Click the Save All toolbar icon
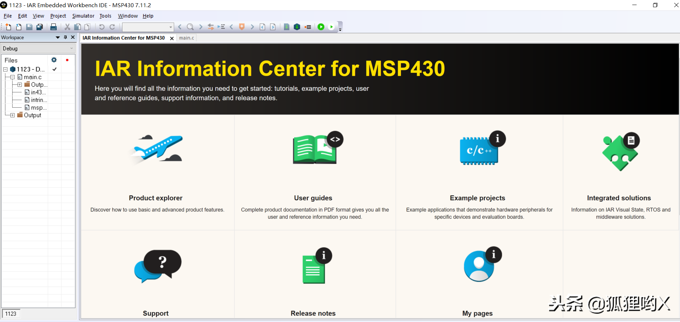Image resolution: width=680 pixels, height=322 pixels. pyautogui.click(x=40, y=27)
